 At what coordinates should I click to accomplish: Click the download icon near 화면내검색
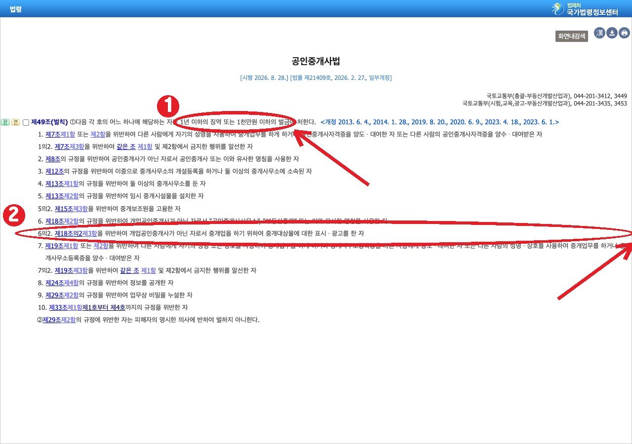612,33
